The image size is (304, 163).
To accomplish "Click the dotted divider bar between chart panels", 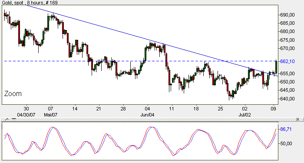I will 152,120.
